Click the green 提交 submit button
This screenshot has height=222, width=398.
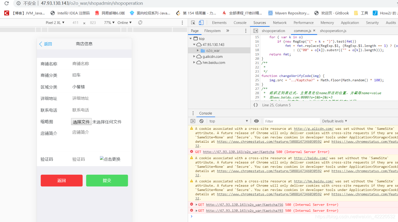(x=107, y=181)
